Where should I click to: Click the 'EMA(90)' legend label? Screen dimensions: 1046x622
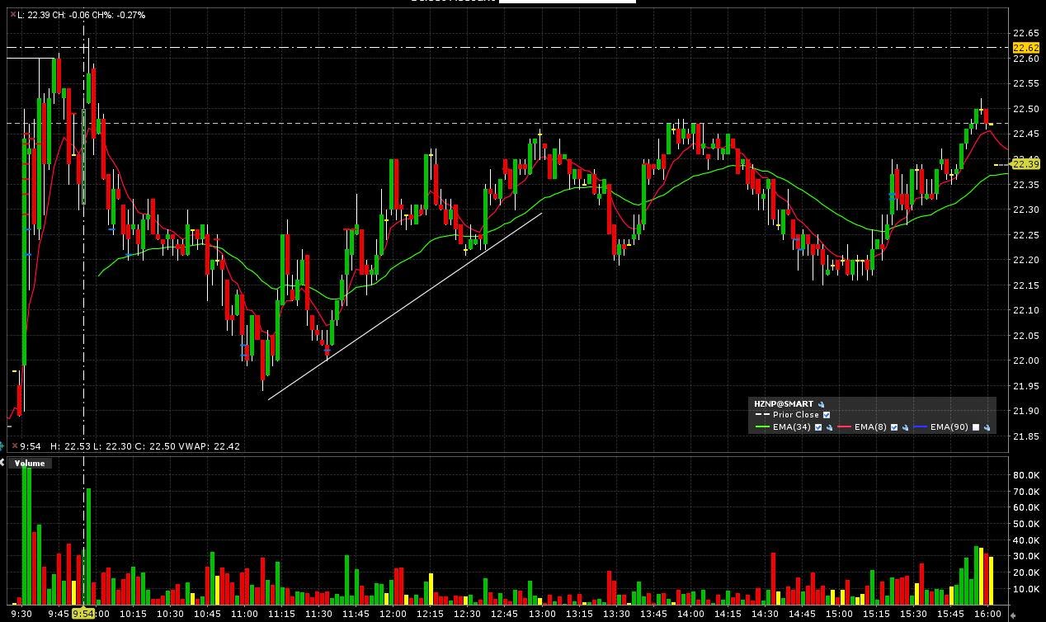coord(949,427)
